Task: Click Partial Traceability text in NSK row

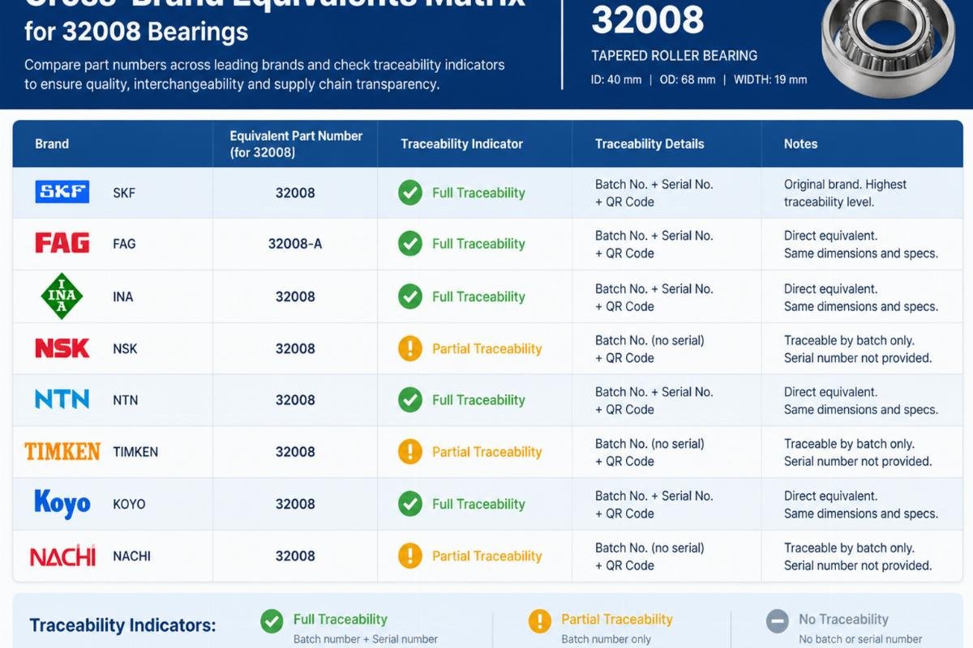Action: point(486,348)
